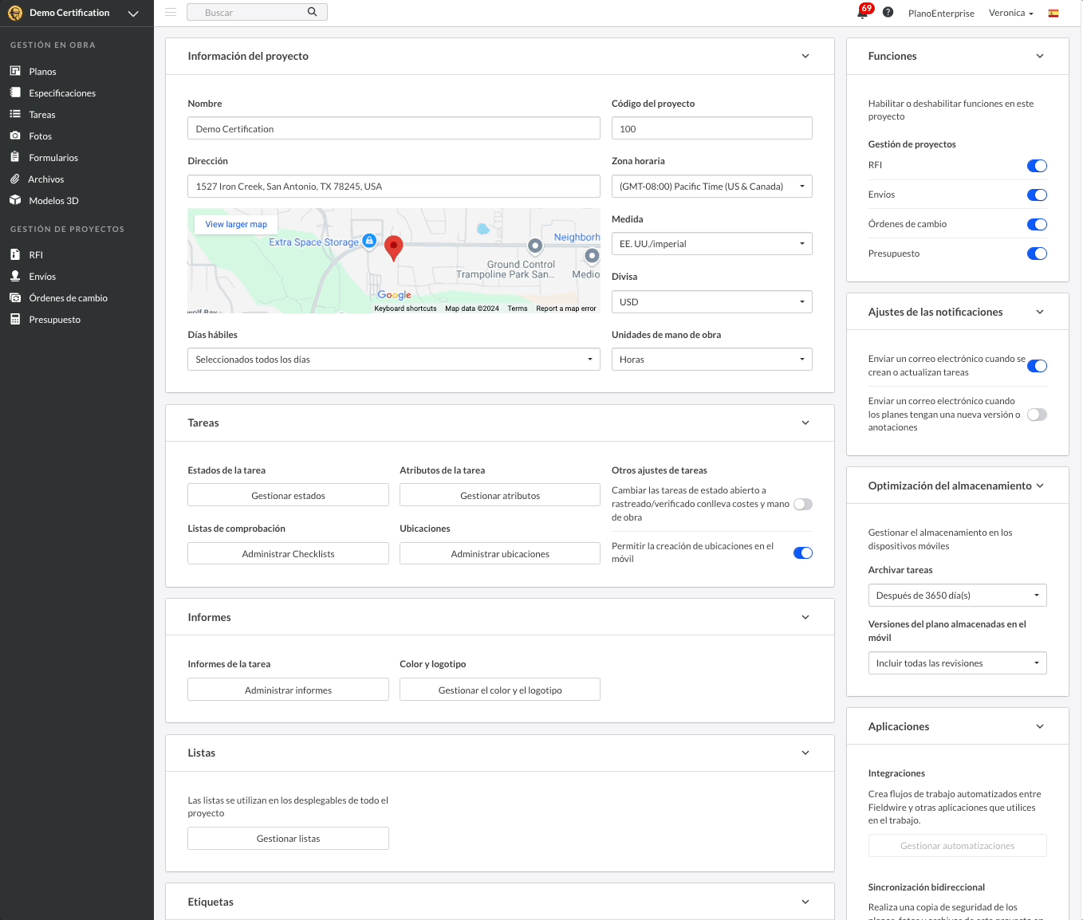Collapse the Aplicaciones panel
The height and width of the screenshot is (920, 1083).
pos(1040,726)
